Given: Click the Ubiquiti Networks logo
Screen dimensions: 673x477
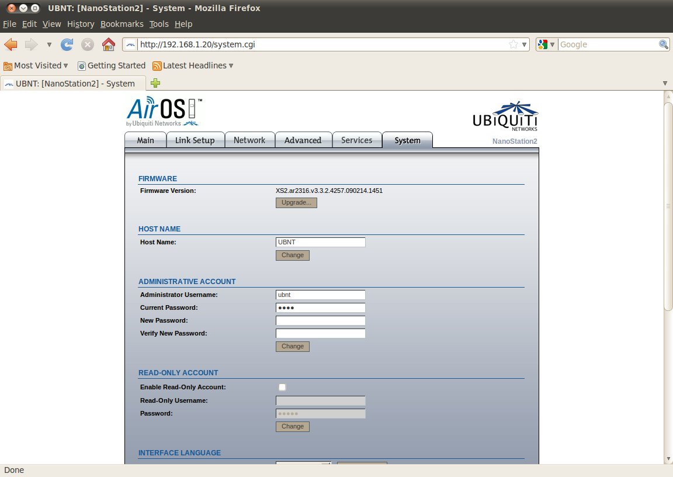Looking at the screenshot, I should (x=505, y=116).
